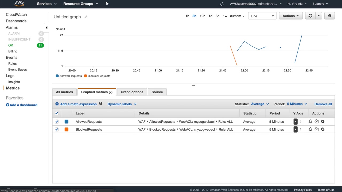Open the Line graph type dropdown

tap(262, 16)
